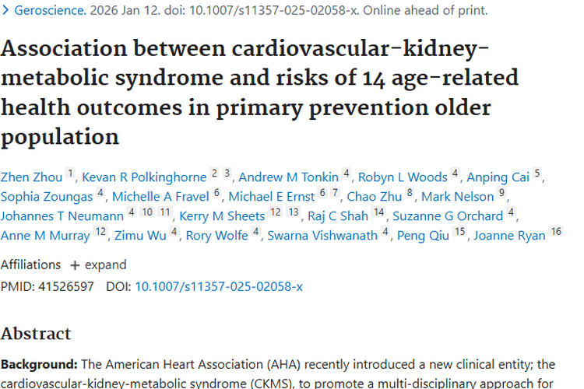The height and width of the screenshot is (389, 584).
Task: Open Suzanne G Orchard author link
Action: tap(448, 216)
